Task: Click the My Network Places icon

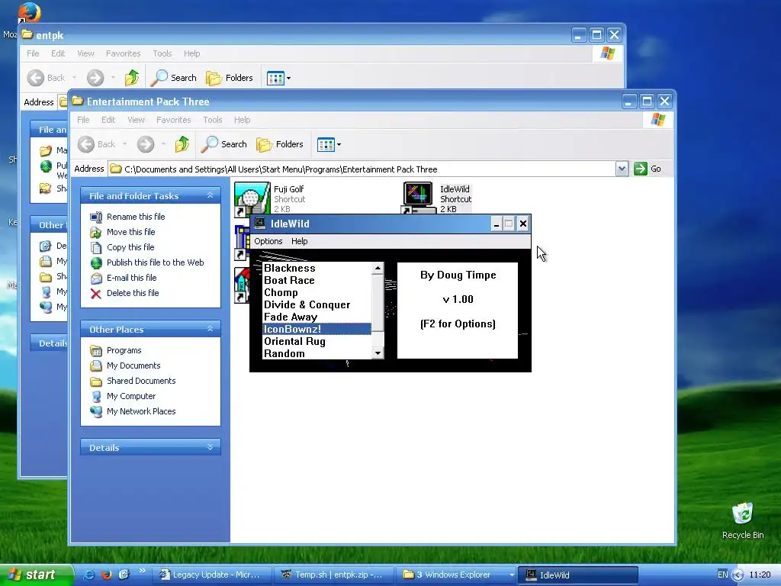Action: point(96,411)
